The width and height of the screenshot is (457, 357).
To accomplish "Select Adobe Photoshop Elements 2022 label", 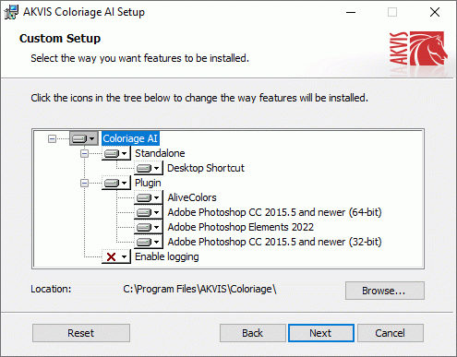I will click(240, 227).
